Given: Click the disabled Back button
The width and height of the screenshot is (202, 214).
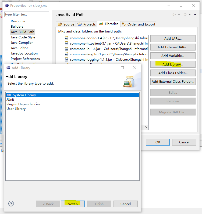Looking at the screenshot, I should (48, 204).
